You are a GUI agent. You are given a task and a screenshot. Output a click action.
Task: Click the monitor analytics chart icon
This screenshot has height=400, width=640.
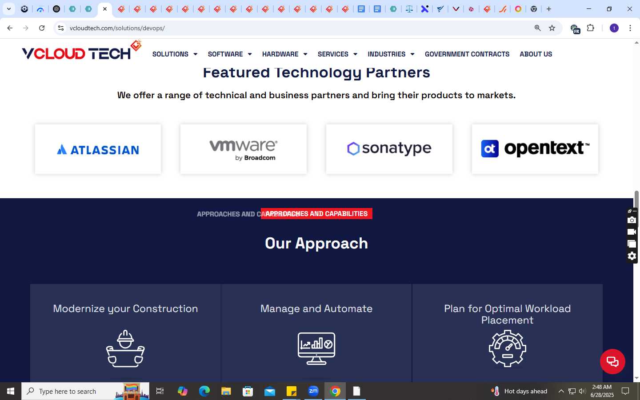316,349
